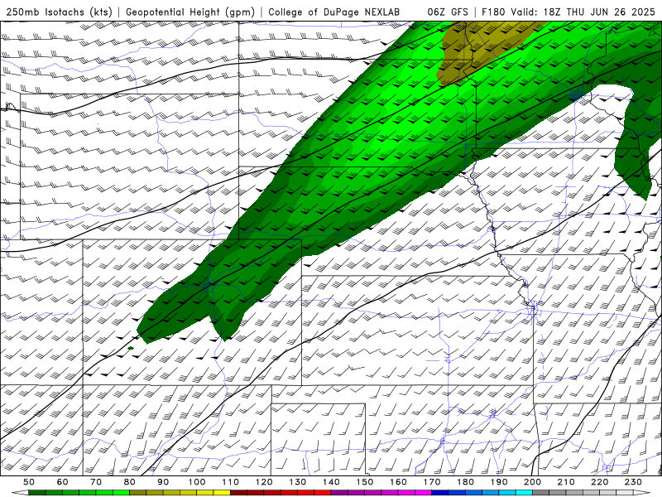The width and height of the screenshot is (662, 497).
Task: Click the '180' legend value
Action: click(465, 482)
